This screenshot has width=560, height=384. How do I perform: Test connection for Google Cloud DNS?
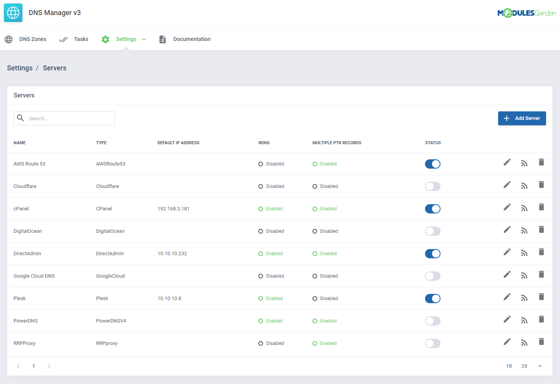524,276
